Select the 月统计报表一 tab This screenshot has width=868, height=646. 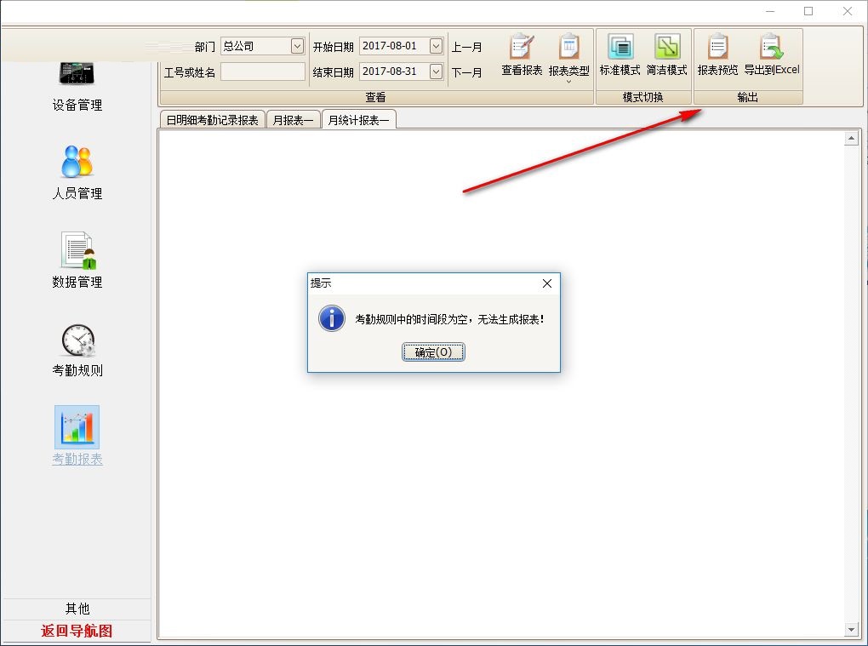[359, 119]
